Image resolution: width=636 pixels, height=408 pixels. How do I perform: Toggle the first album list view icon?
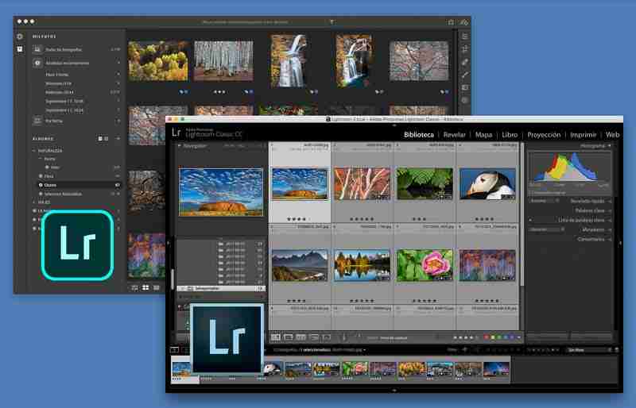click(100, 139)
